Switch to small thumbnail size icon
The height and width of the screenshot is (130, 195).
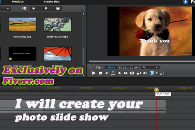(34, 9)
